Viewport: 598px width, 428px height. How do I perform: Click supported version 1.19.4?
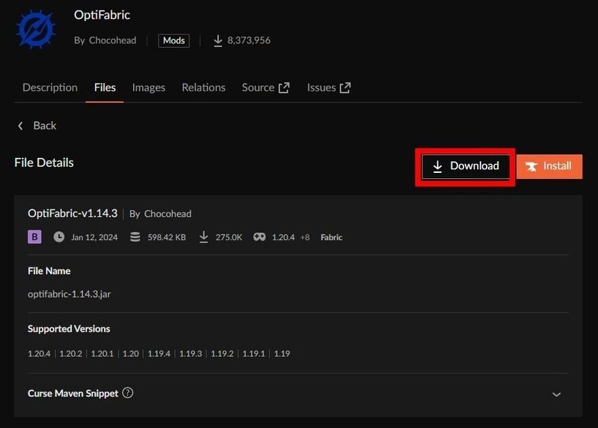[x=158, y=353]
